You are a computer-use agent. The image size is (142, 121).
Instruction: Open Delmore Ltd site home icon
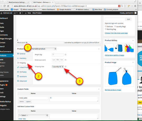point(1,13)
